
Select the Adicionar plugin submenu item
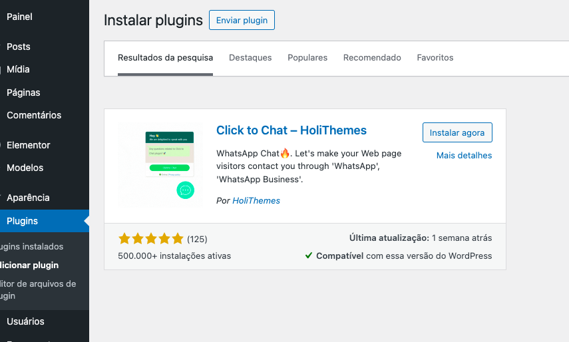click(x=29, y=265)
